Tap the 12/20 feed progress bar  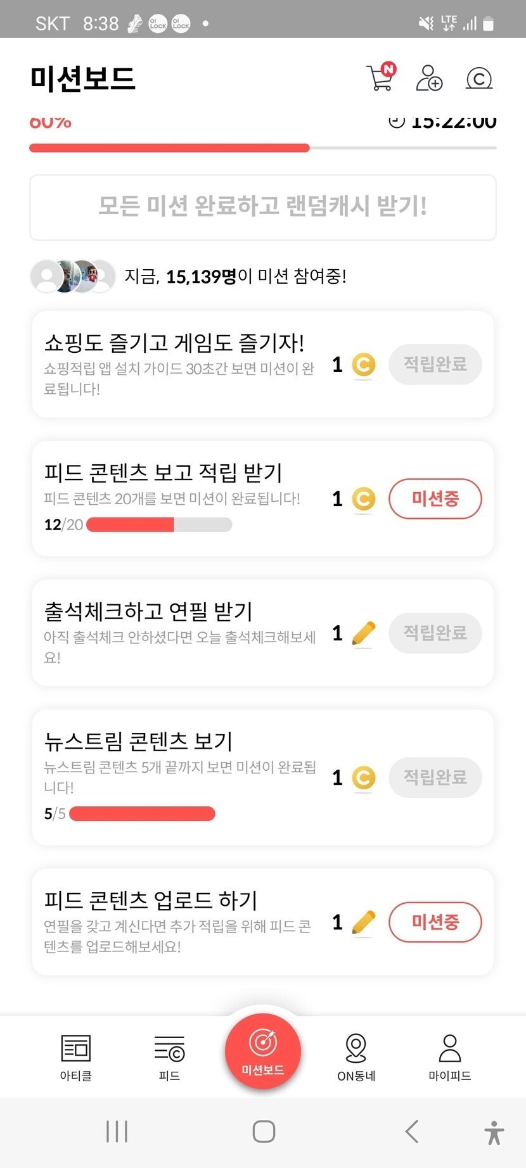(x=159, y=524)
